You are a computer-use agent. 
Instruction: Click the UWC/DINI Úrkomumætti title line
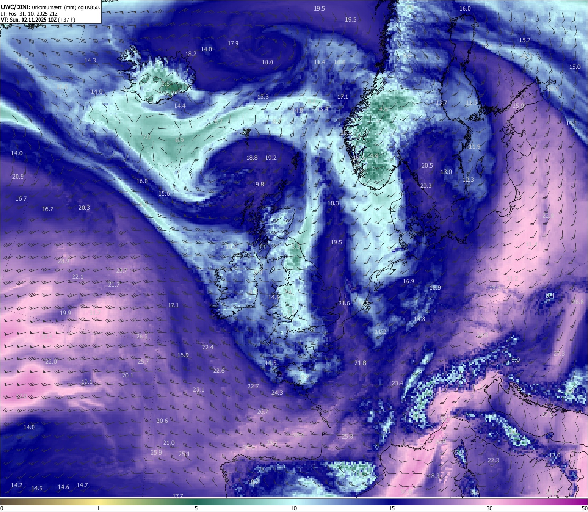51,7
